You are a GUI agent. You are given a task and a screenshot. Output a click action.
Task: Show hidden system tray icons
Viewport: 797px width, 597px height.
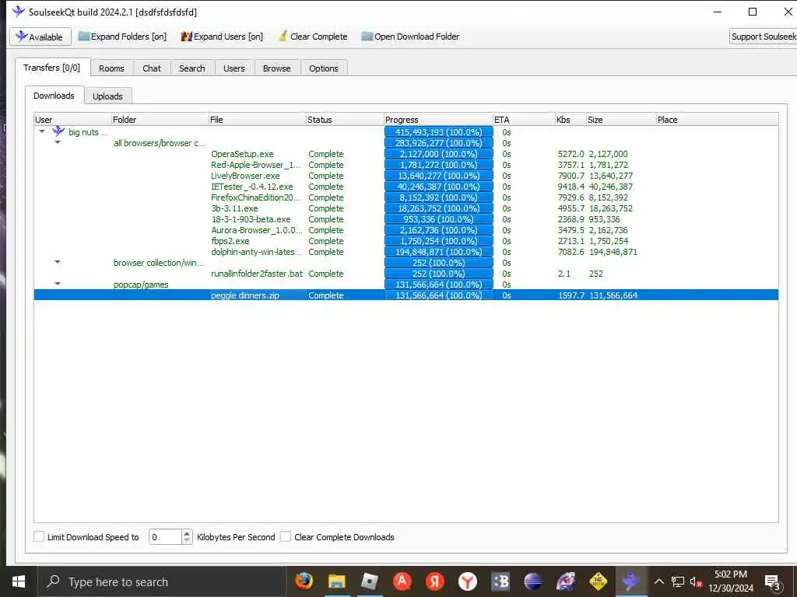[x=658, y=581]
